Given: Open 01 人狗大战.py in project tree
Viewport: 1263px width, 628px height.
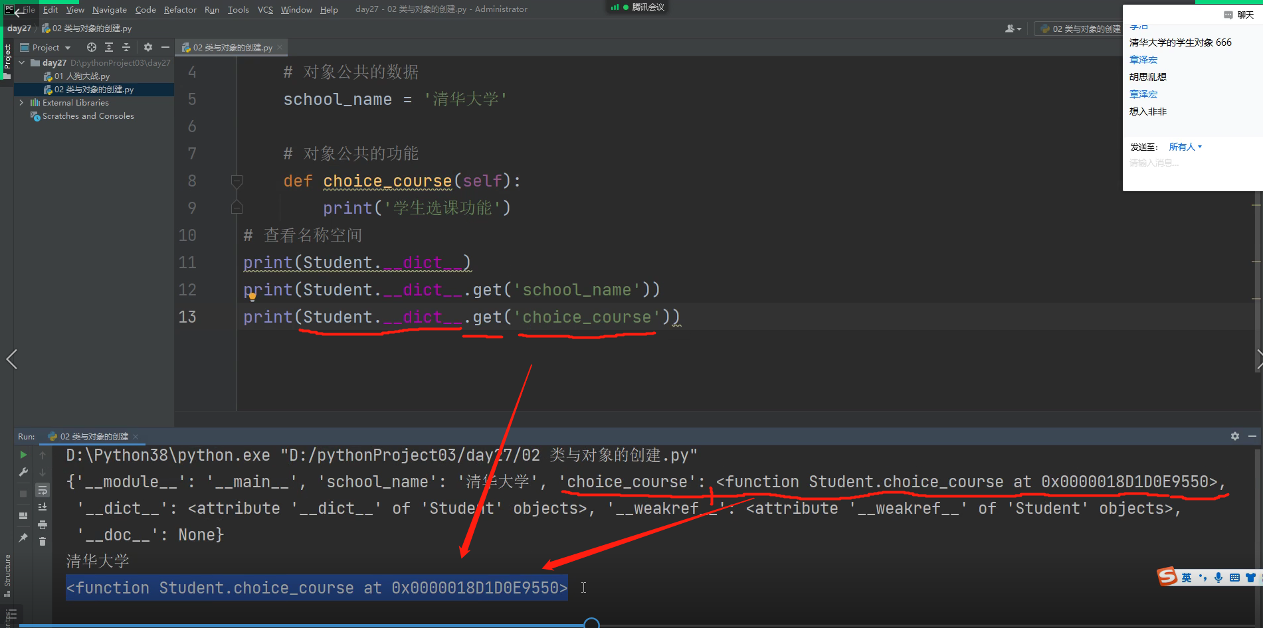Looking at the screenshot, I should click(82, 76).
